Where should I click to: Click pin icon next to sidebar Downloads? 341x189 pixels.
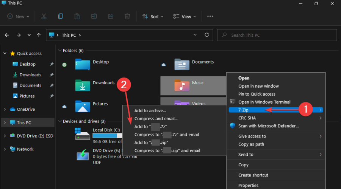[52, 74]
